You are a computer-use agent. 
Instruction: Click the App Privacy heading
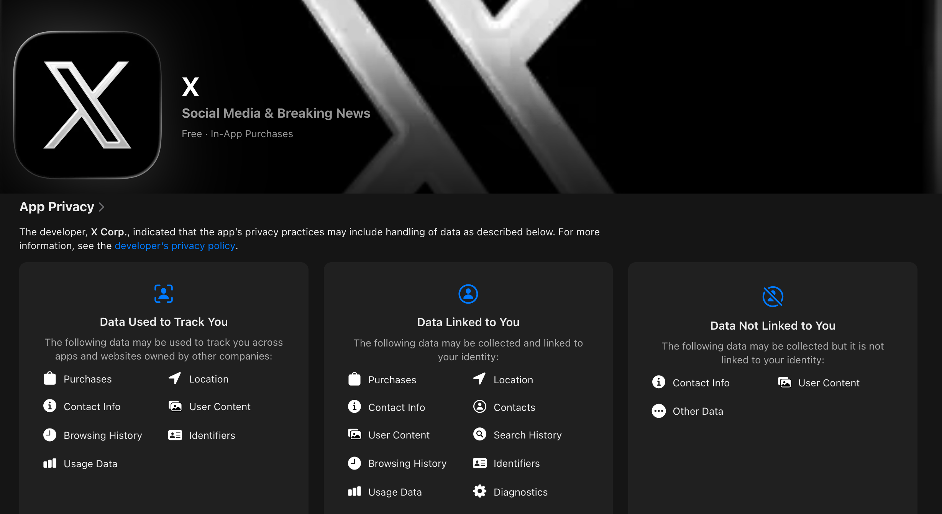57,207
